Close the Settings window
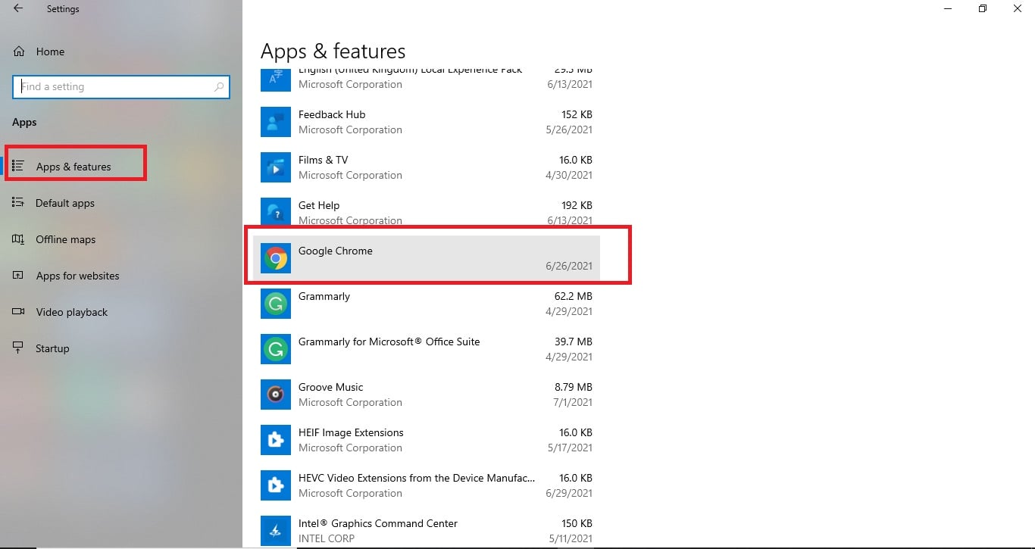The width and height of the screenshot is (1035, 549). pyautogui.click(x=1018, y=8)
